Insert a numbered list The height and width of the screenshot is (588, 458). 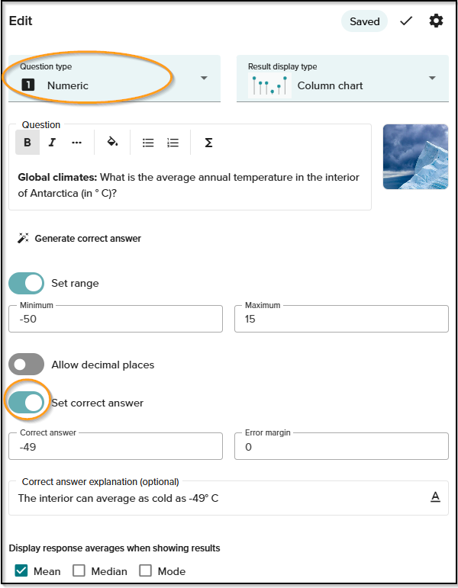(x=173, y=143)
